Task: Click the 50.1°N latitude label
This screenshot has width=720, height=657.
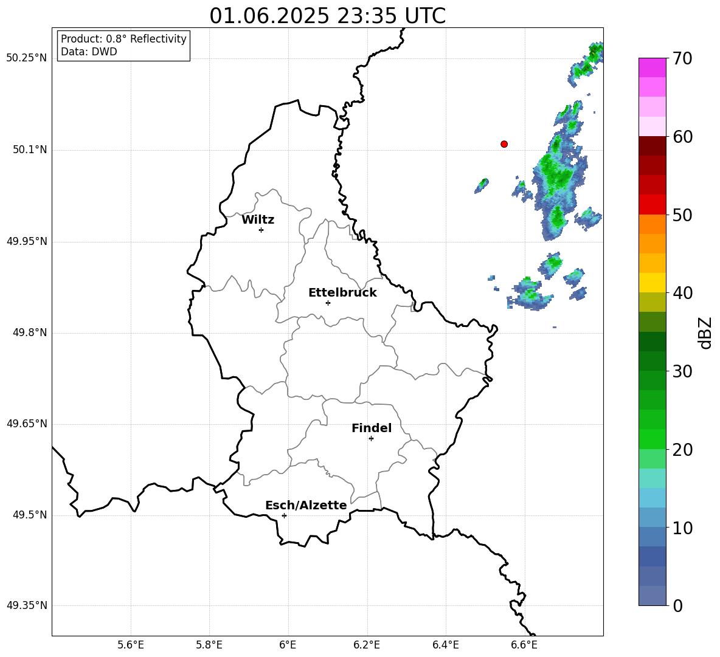Action: 30,150
